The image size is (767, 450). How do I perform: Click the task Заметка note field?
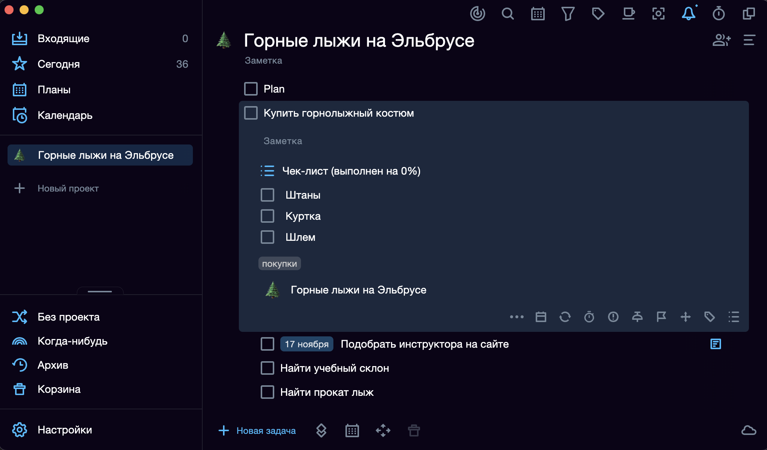[x=283, y=141]
